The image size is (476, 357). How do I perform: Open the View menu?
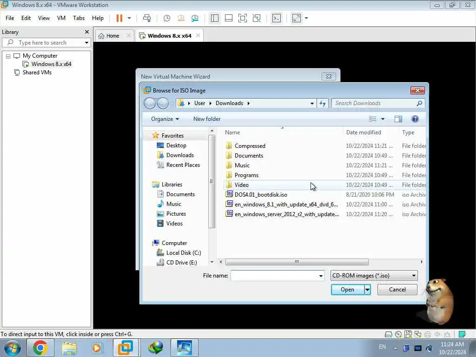click(44, 18)
